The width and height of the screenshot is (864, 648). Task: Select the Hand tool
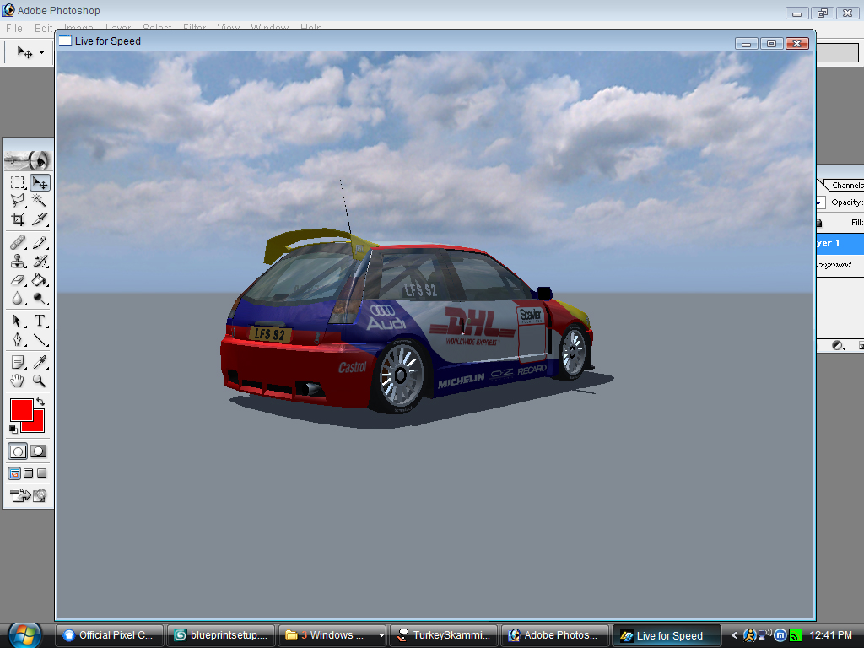(18, 381)
